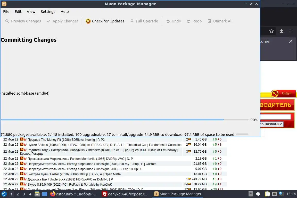Open the Aliens (1986) BDRip-HEVC link

(x=105, y=145)
